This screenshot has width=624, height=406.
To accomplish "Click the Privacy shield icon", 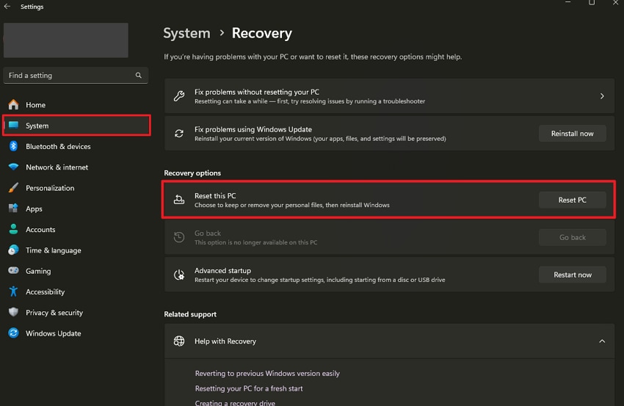I will tap(13, 312).
